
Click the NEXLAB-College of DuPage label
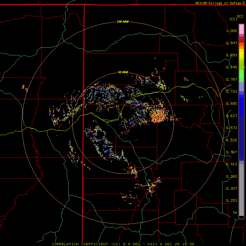218,3
